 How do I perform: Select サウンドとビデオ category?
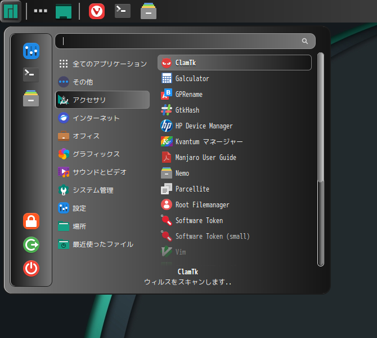102,172
